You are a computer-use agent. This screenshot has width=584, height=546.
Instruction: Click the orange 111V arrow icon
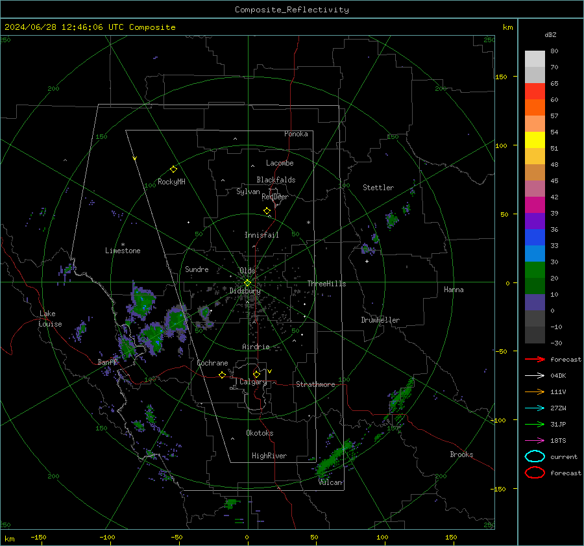pyautogui.click(x=535, y=391)
